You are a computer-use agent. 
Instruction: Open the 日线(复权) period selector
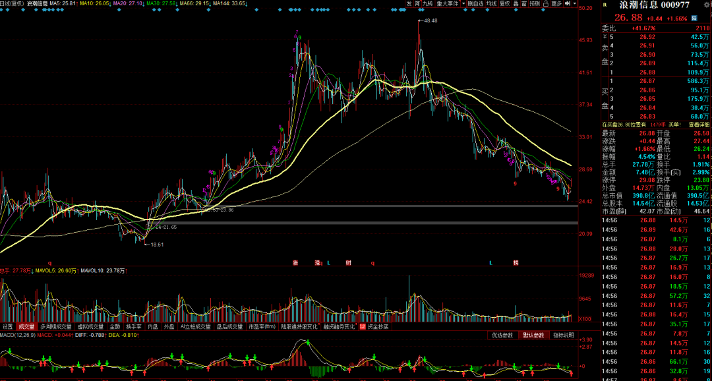point(12,4)
